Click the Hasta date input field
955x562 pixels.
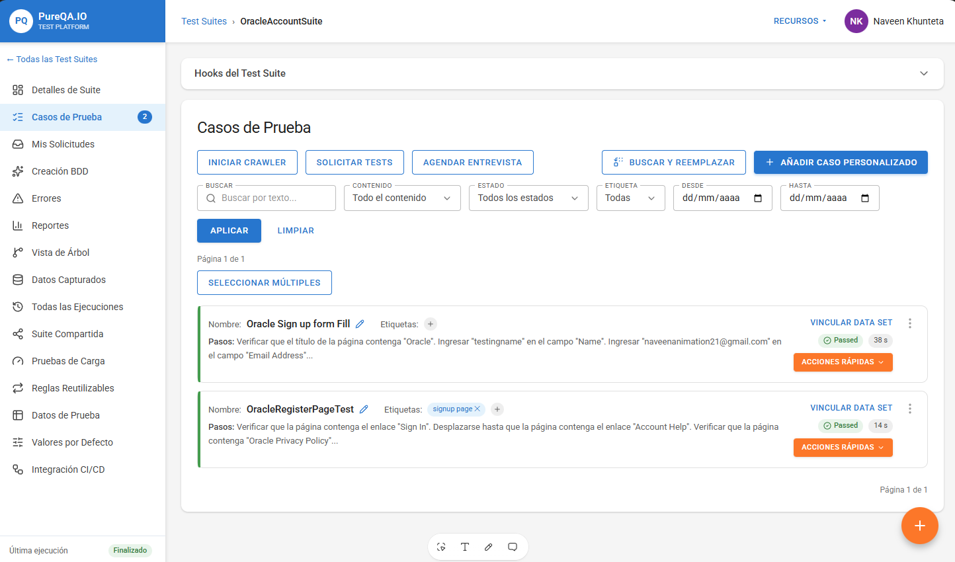pyautogui.click(x=830, y=198)
